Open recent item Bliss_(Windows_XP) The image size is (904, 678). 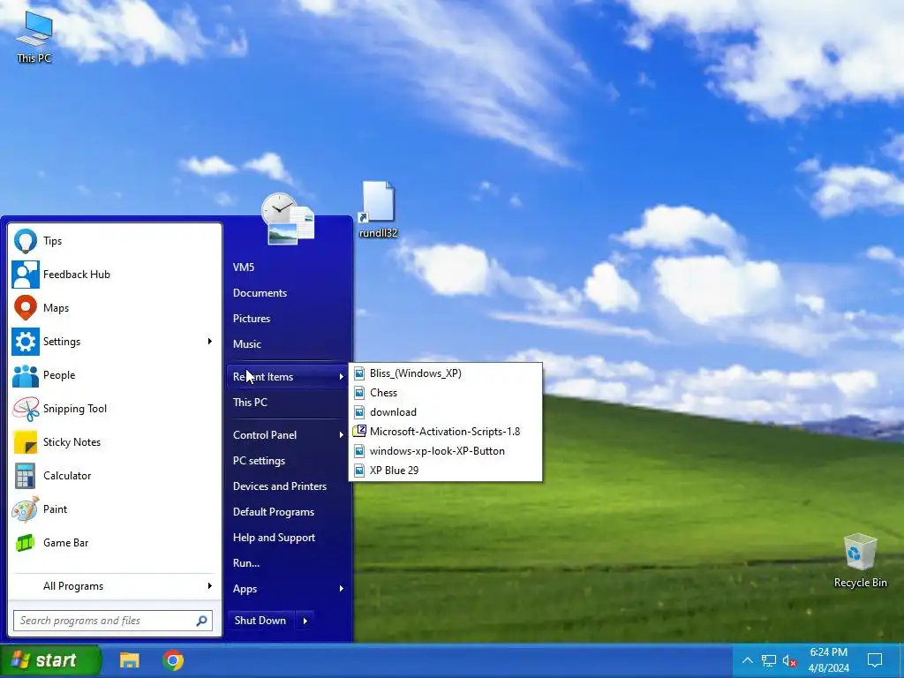coord(446,373)
